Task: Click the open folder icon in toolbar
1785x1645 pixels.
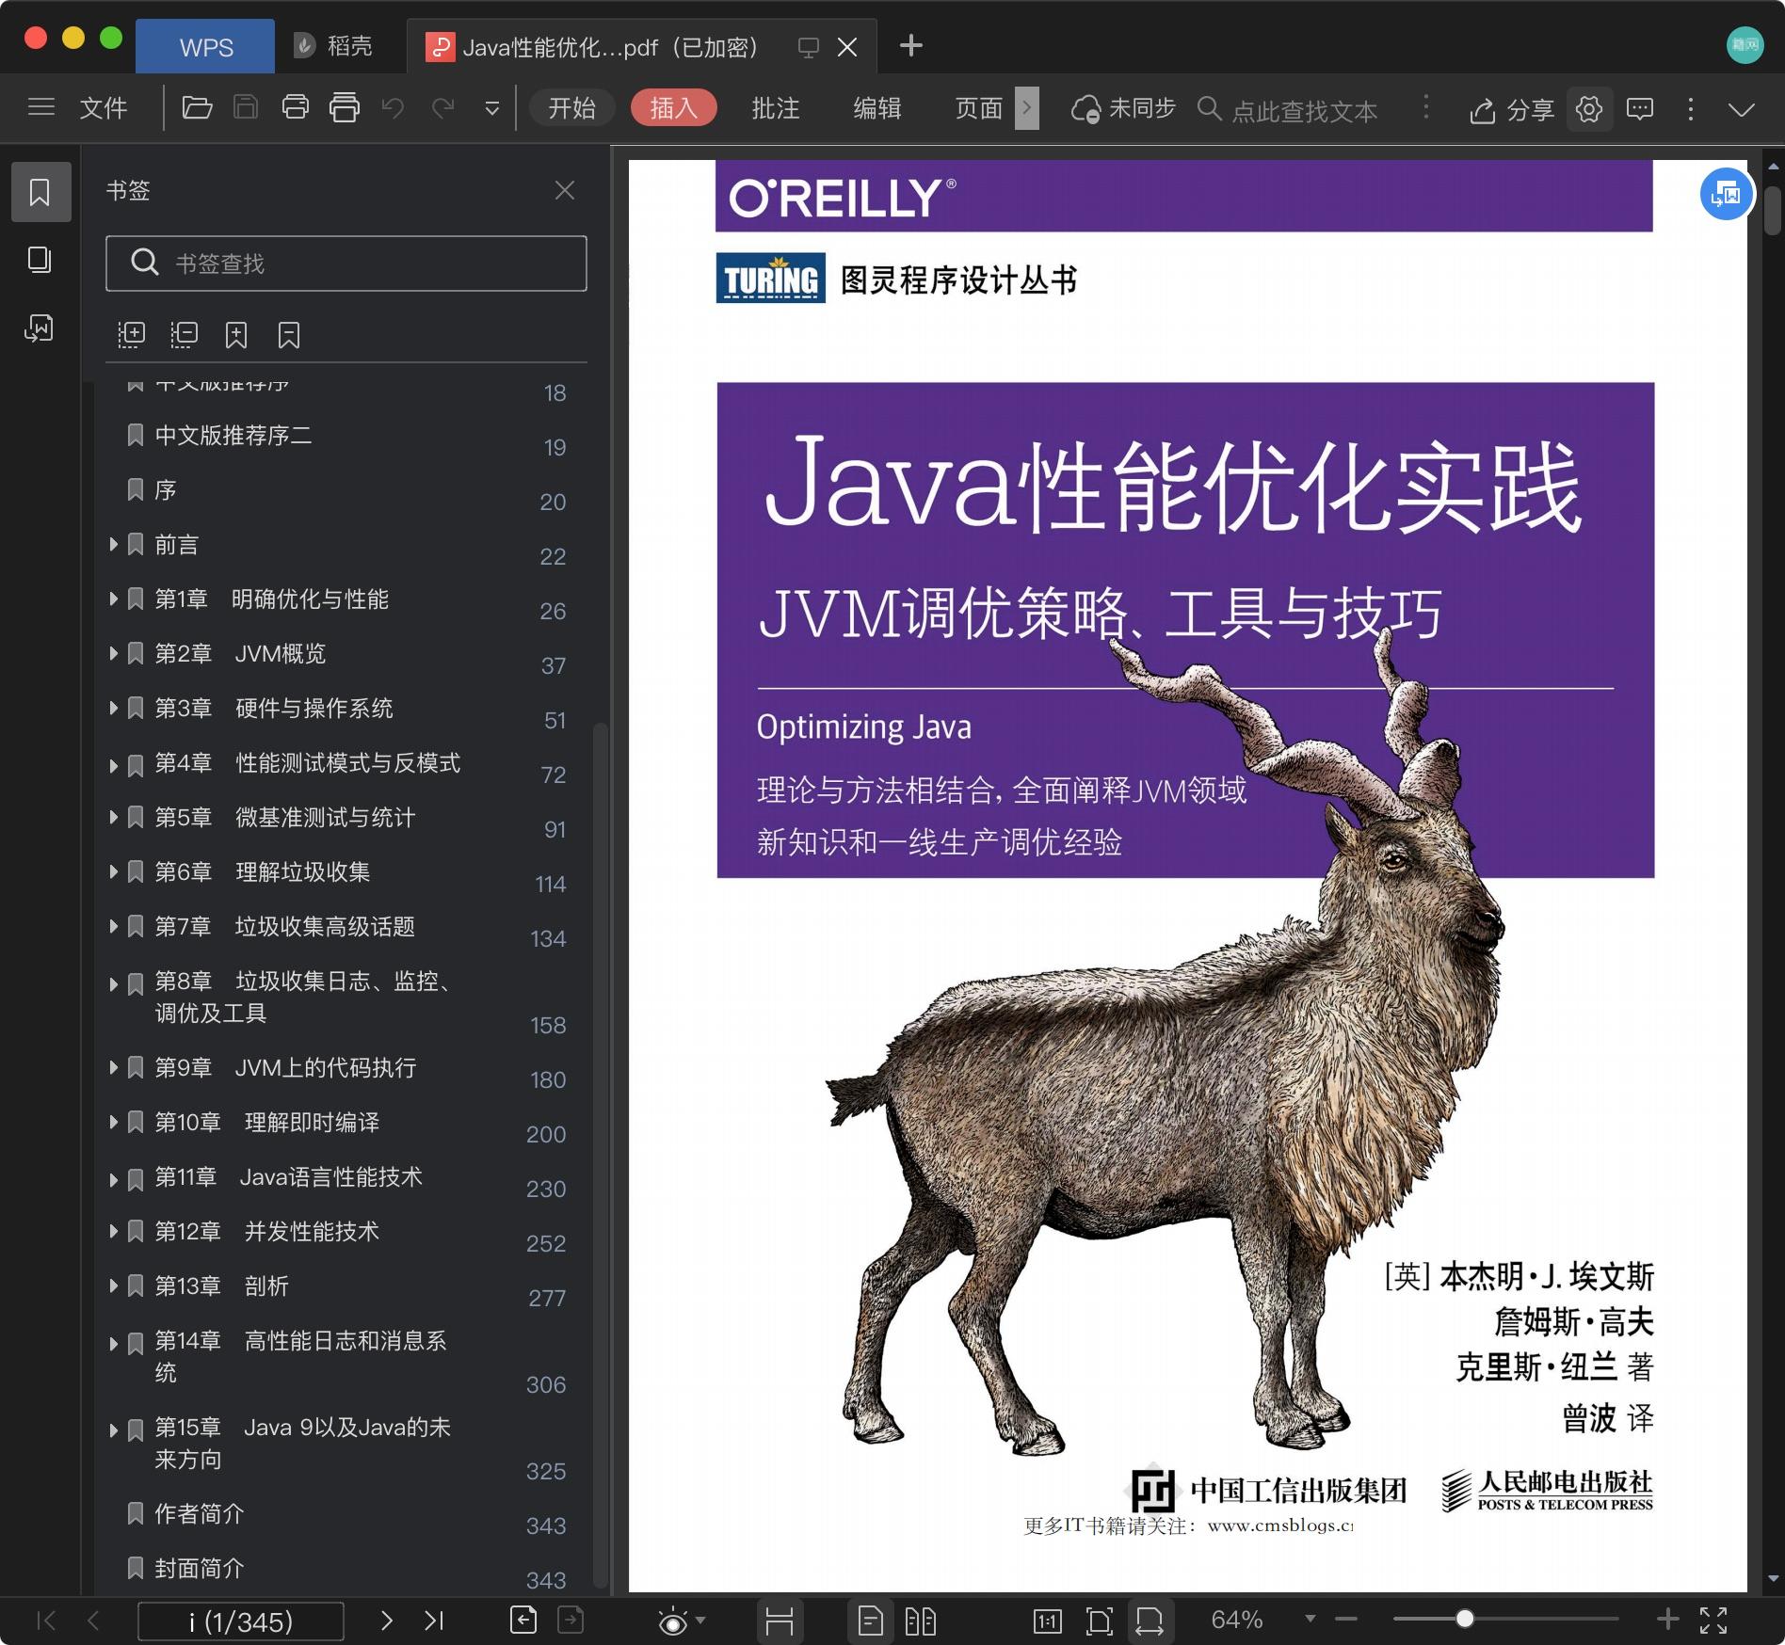Action: click(x=197, y=107)
